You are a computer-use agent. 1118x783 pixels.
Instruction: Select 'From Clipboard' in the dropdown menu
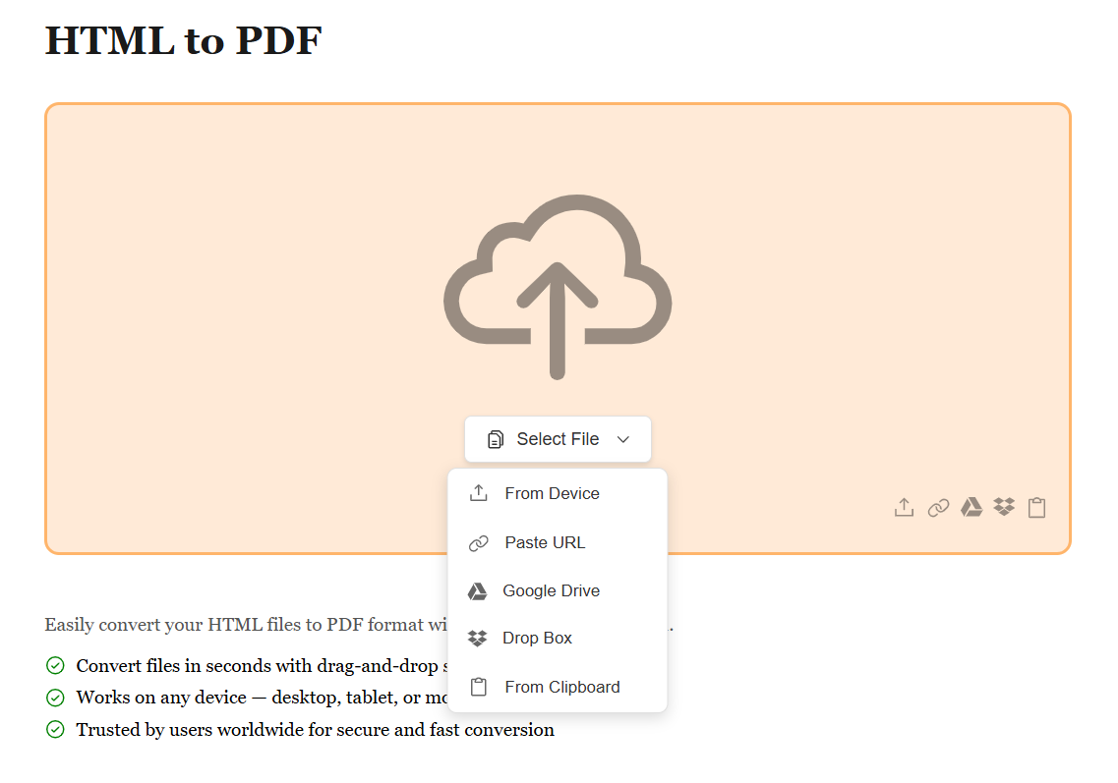tap(561, 687)
